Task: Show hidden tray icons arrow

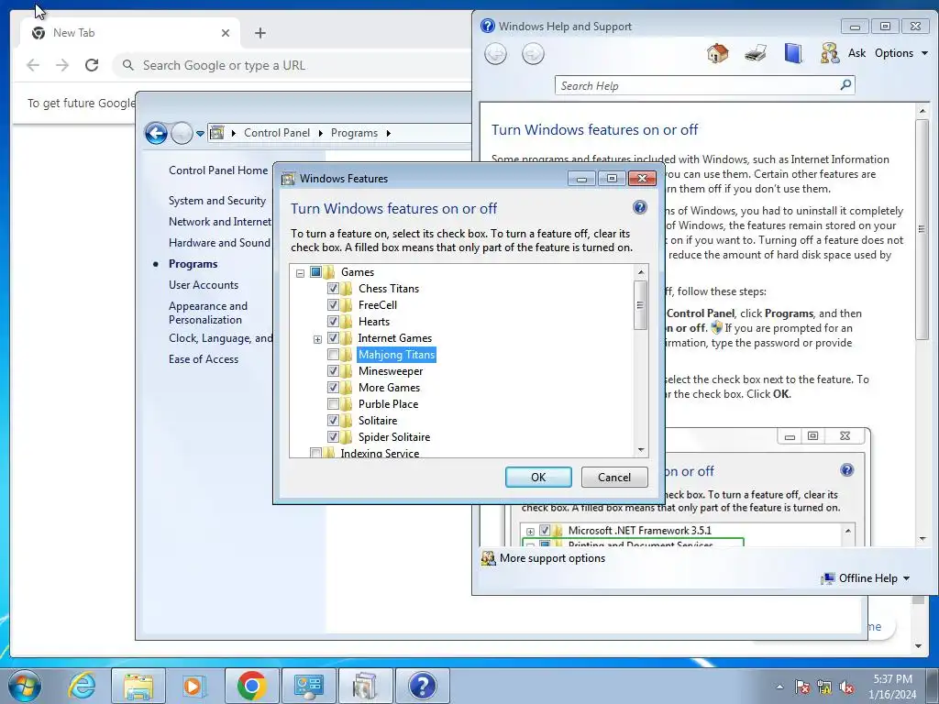Action: coord(779,687)
